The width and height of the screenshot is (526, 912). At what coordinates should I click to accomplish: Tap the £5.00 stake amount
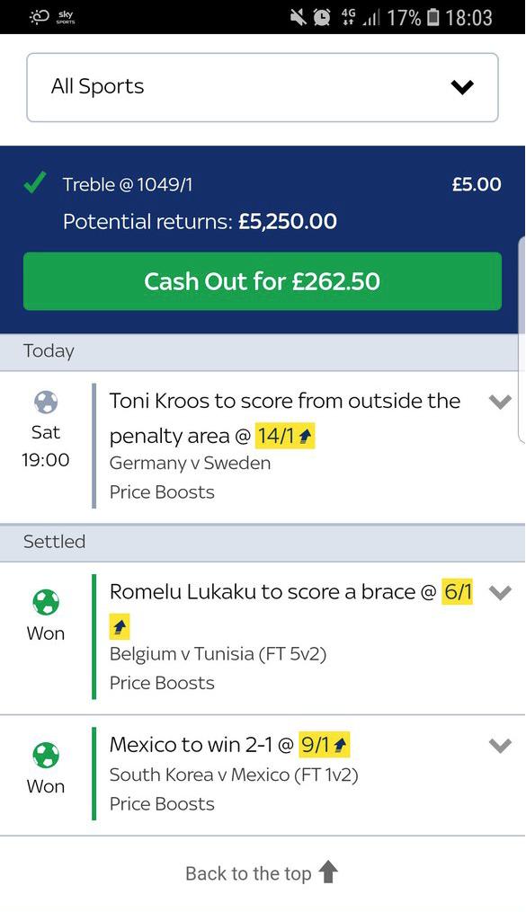pyautogui.click(x=477, y=184)
